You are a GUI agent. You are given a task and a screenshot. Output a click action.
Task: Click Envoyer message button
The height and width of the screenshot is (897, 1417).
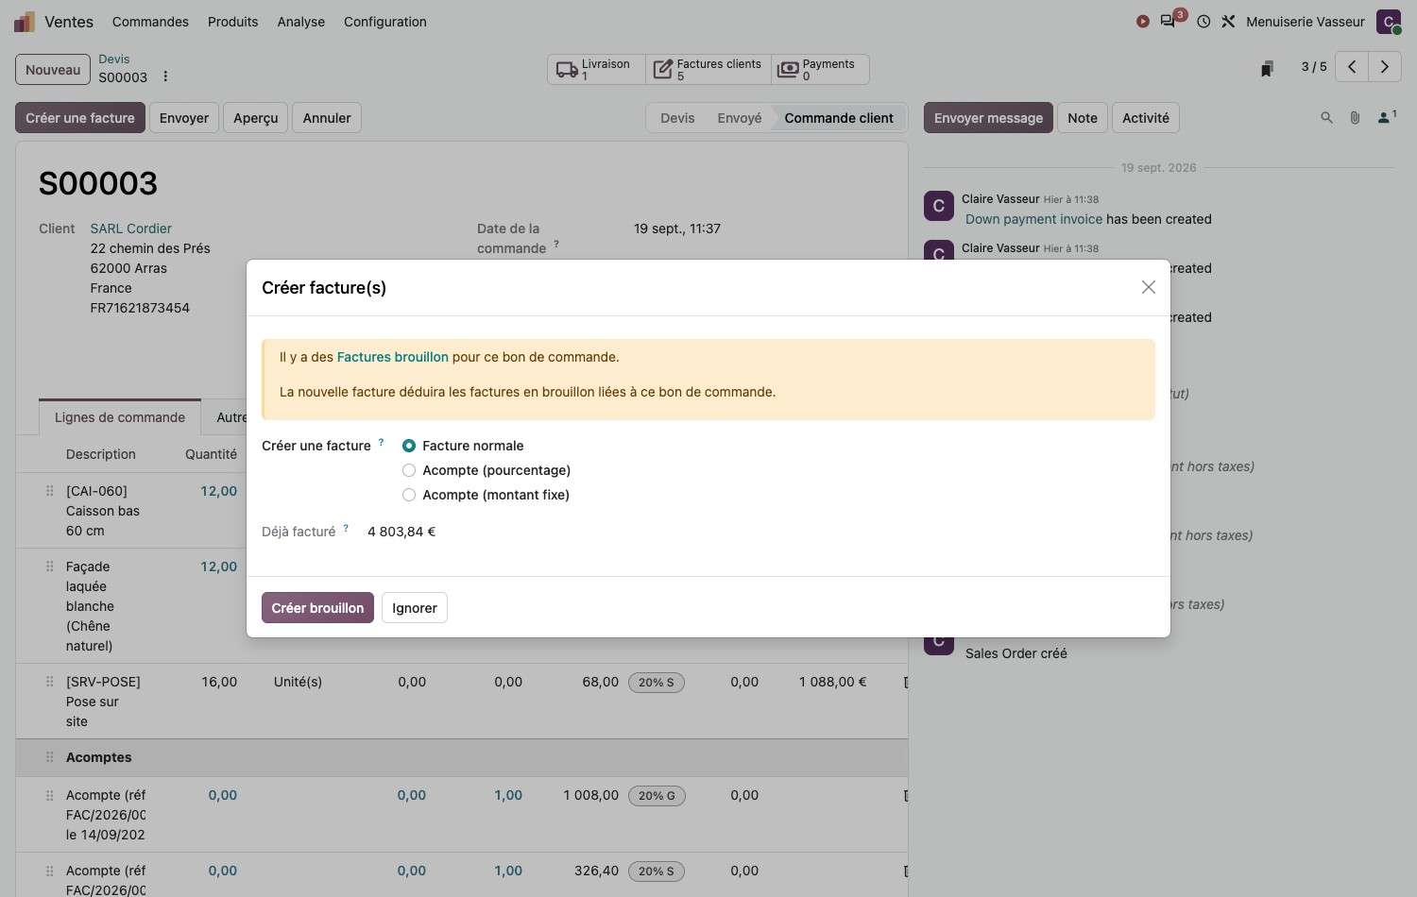click(988, 118)
